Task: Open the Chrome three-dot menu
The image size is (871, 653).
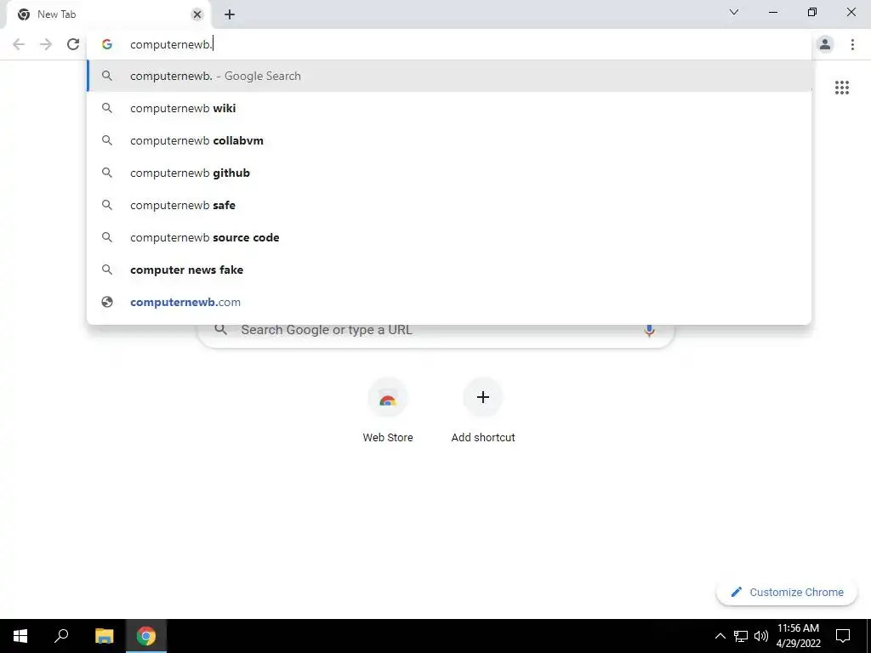Action: pos(852,44)
